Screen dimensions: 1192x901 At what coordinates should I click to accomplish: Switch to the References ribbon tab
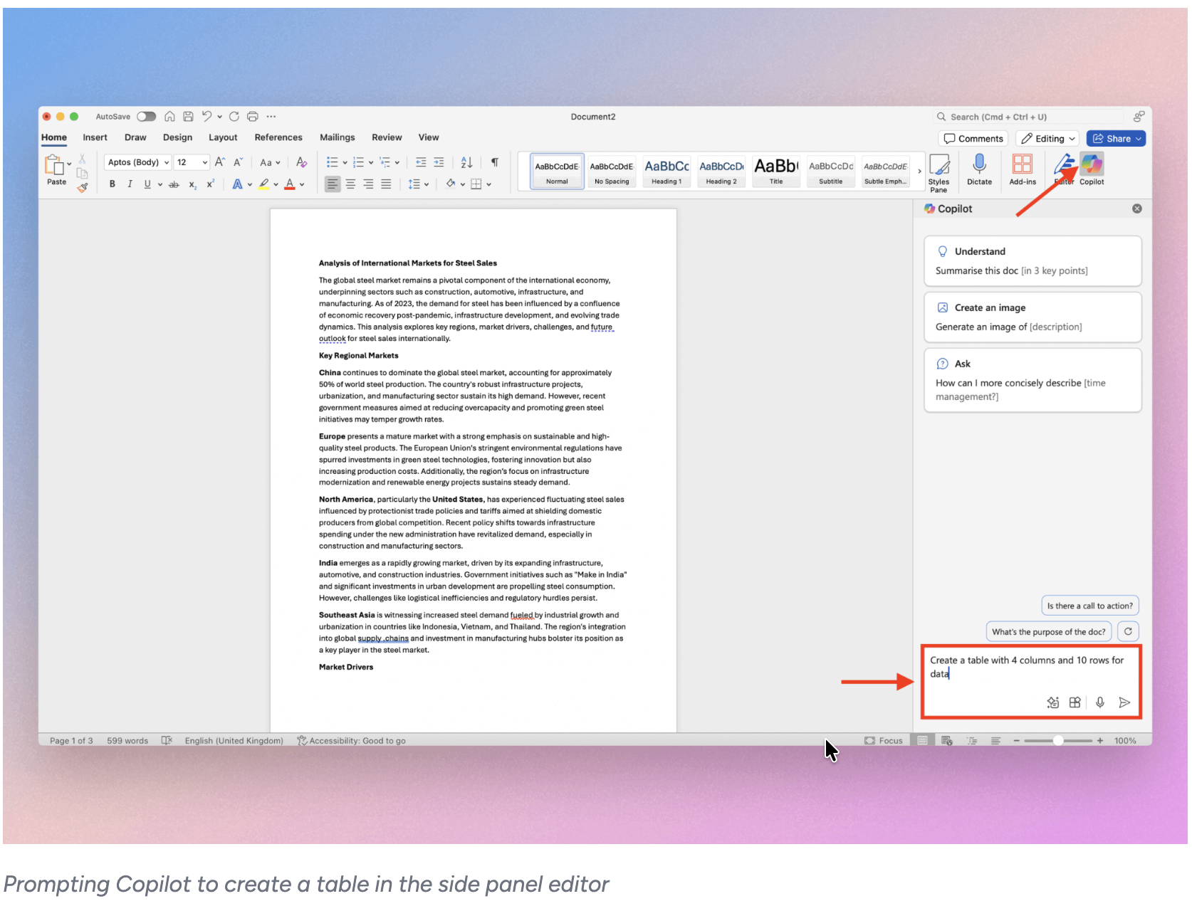point(278,137)
